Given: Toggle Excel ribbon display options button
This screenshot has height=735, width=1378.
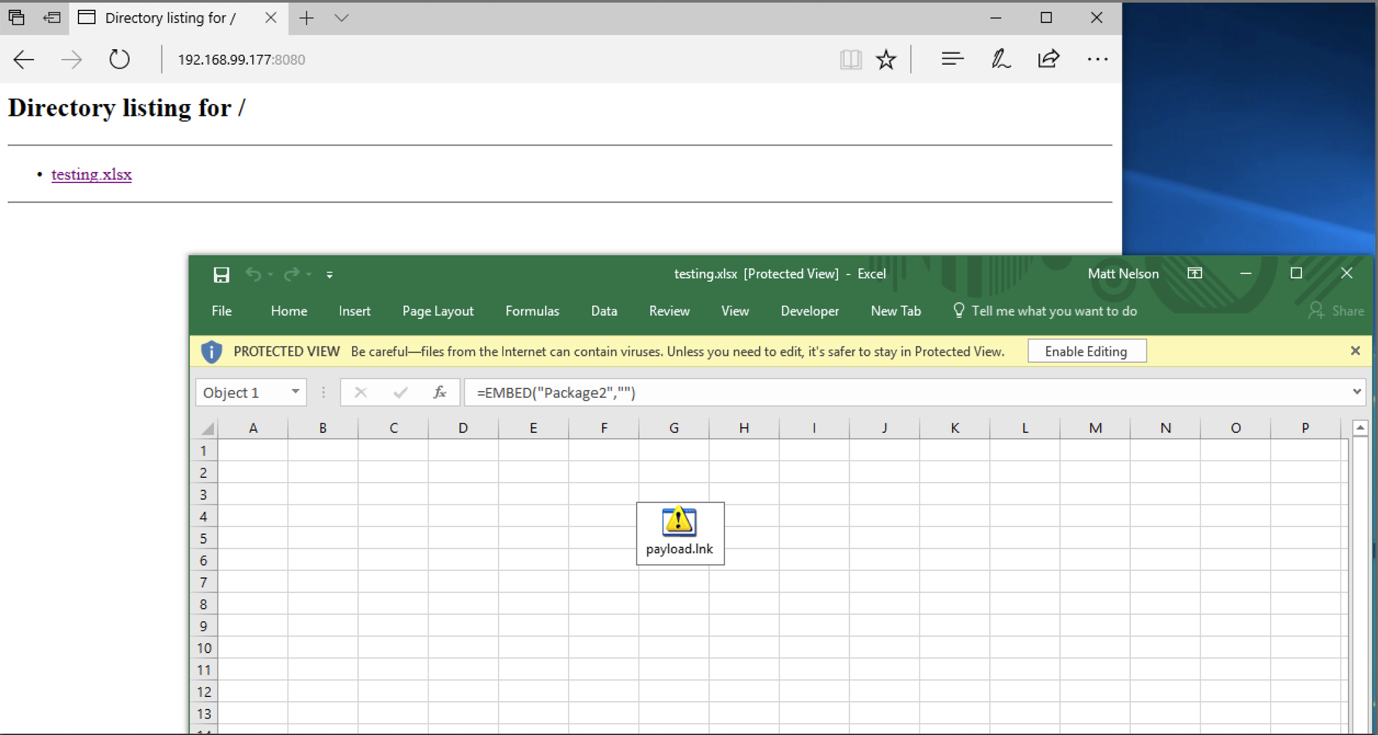Looking at the screenshot, I should click(x=1195, y=273).
